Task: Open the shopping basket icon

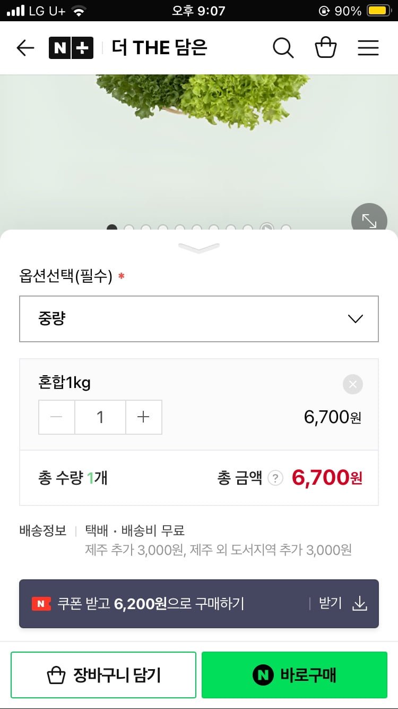Action: 325,48
